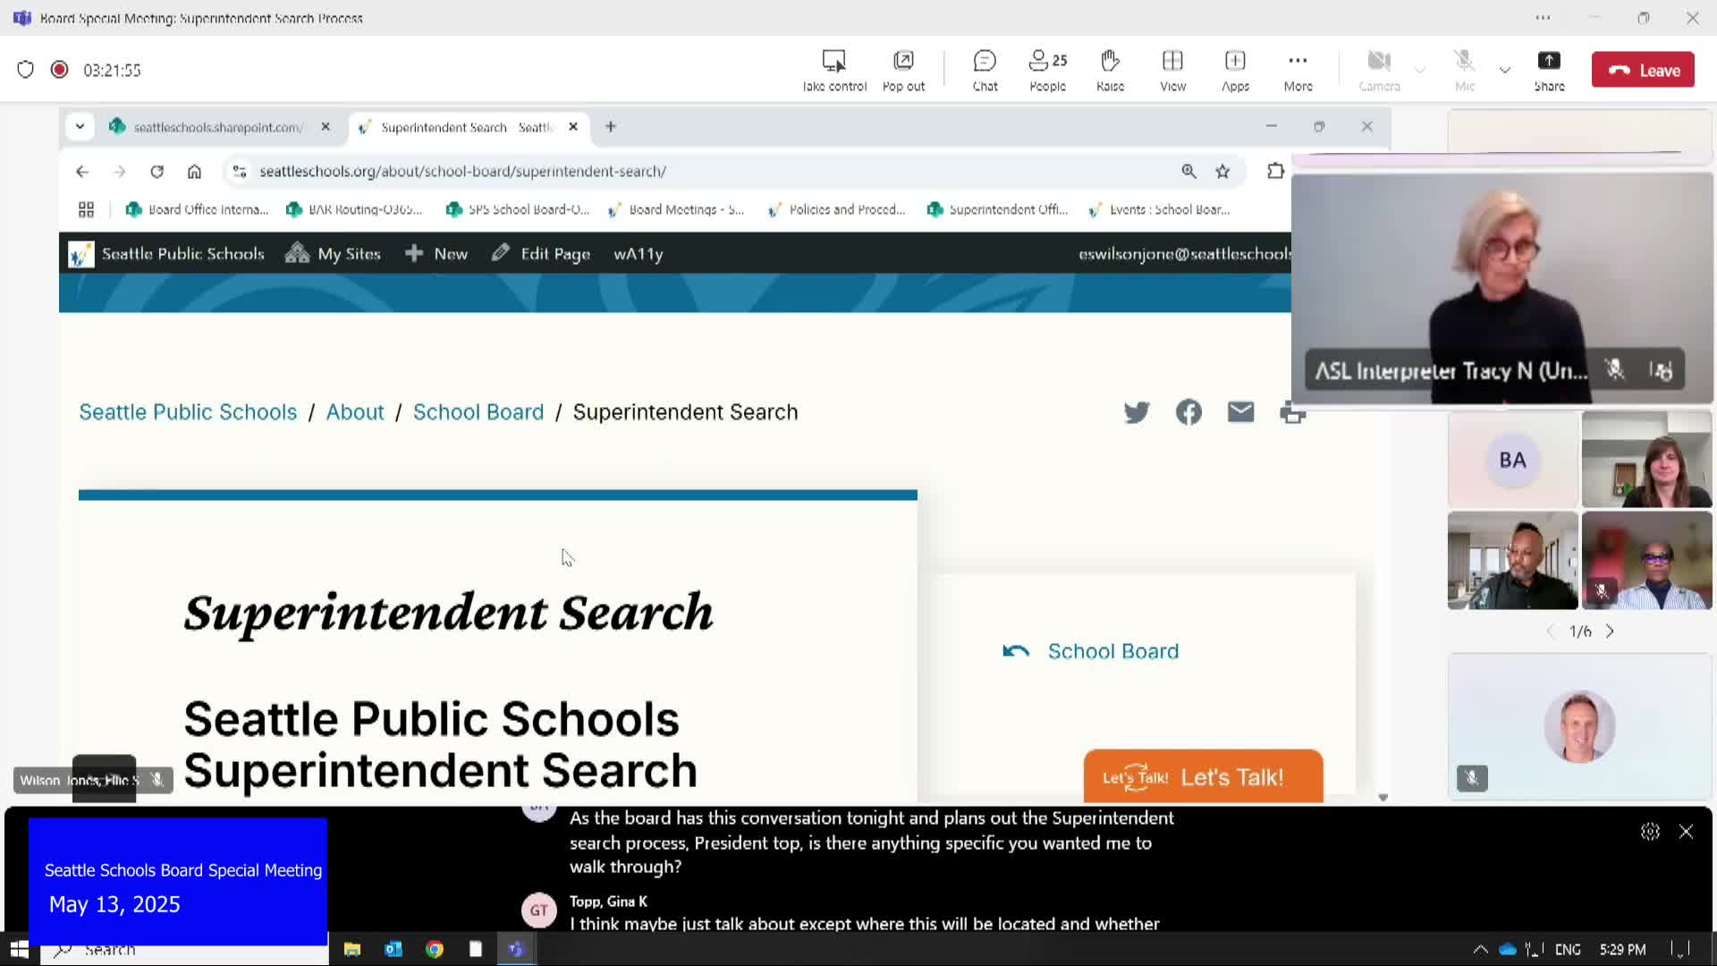The height and width of the screenshot is (966, 1717).
Task: Open My Sites admin menu
Action: tap(333, 254)
